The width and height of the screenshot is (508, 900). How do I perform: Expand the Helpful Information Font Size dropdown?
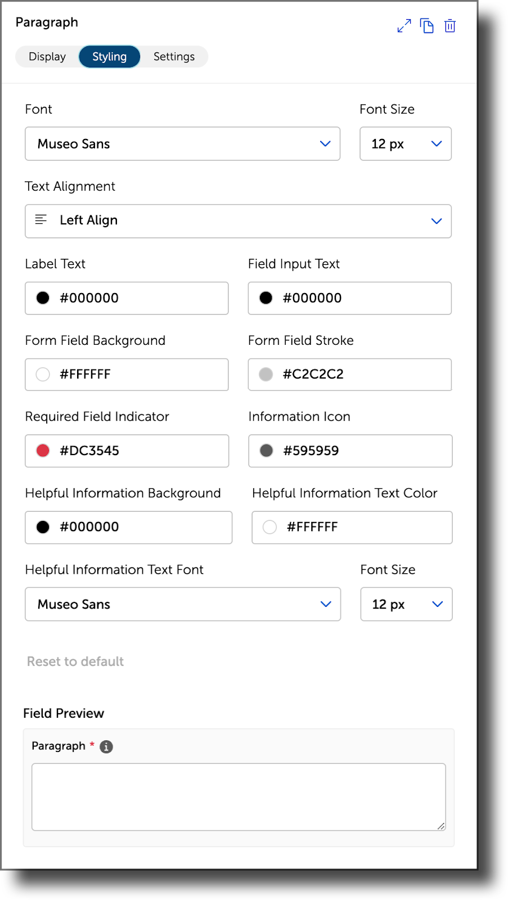(x=406, y=604)
